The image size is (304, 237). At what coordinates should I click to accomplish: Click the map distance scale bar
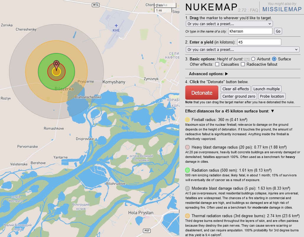pyautogui.click(x=165, y=8)
